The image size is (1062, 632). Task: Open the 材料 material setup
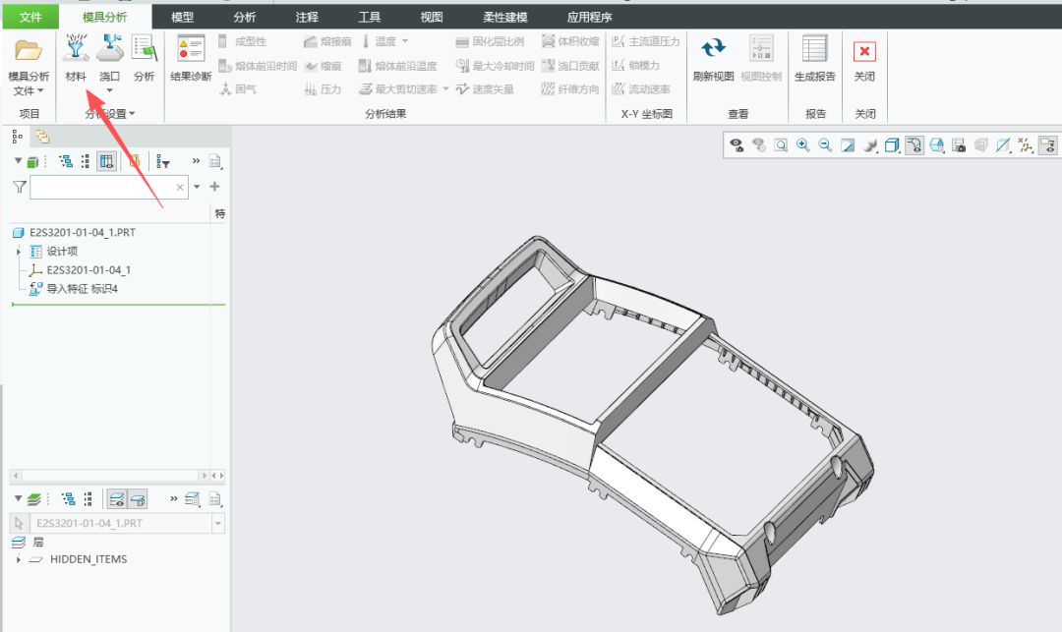click(75, 58)
